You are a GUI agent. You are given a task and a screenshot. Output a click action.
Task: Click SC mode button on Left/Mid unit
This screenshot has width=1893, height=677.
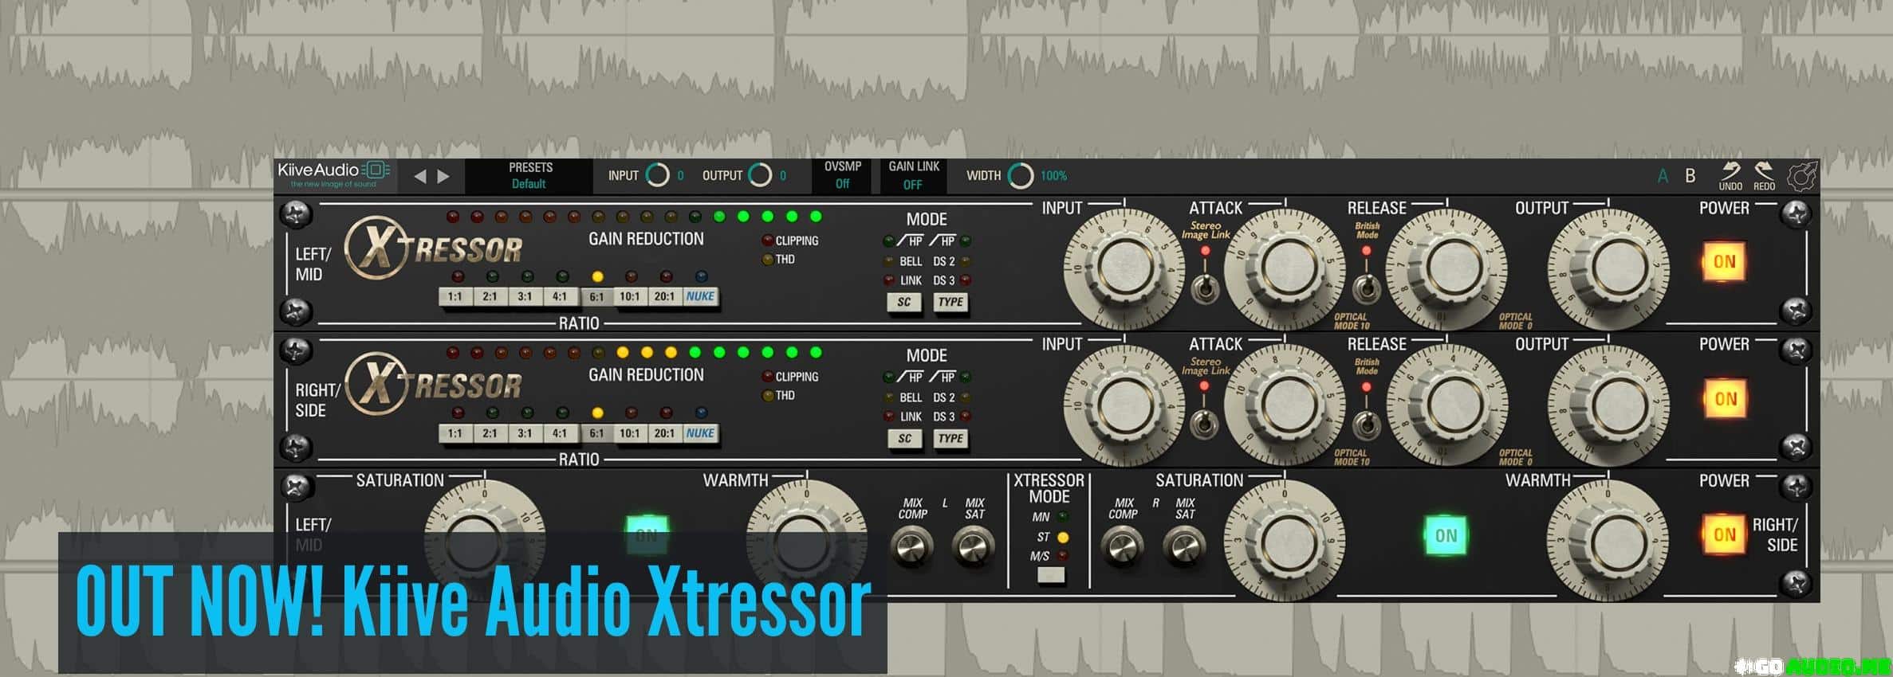(x=904, y=303)
